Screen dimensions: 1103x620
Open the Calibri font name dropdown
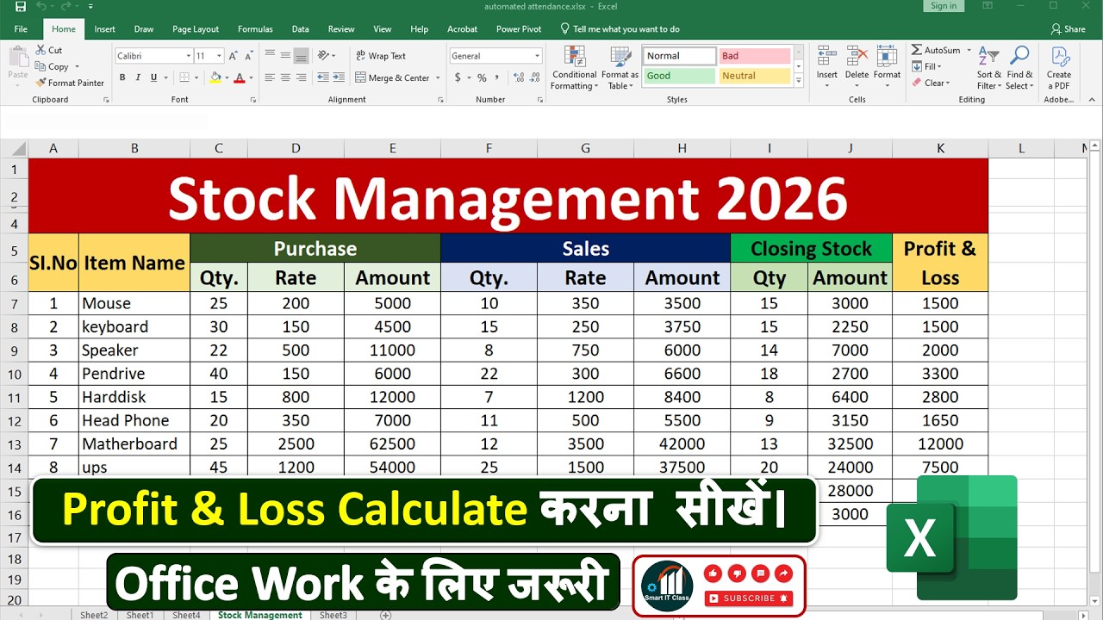[x=188, y=56]
